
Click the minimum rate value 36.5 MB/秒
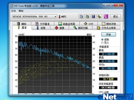(x=108, y=54)
